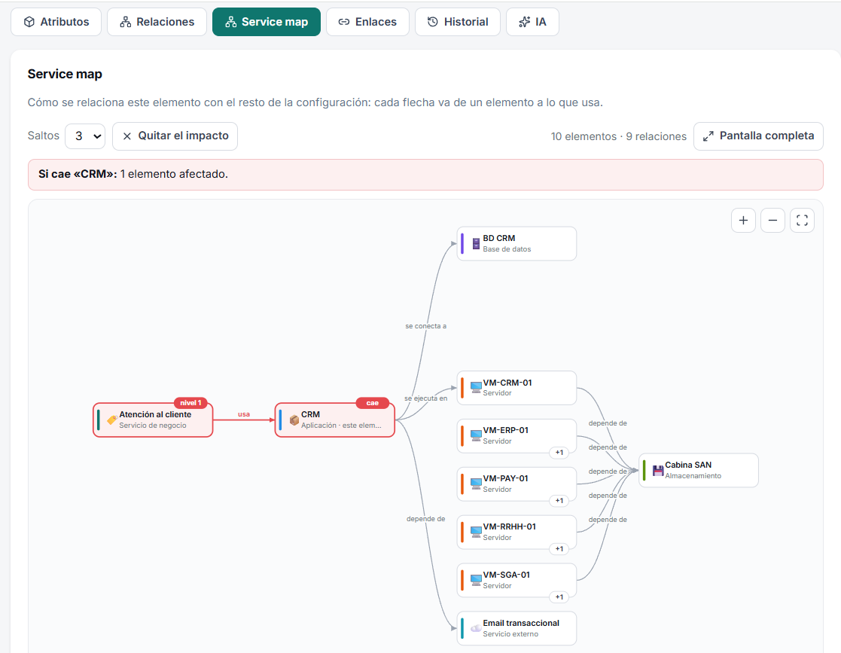Viewport: 841px width, 653px height.
Task: Select the Cabina SAN node label
Action: tap(688, 465)
